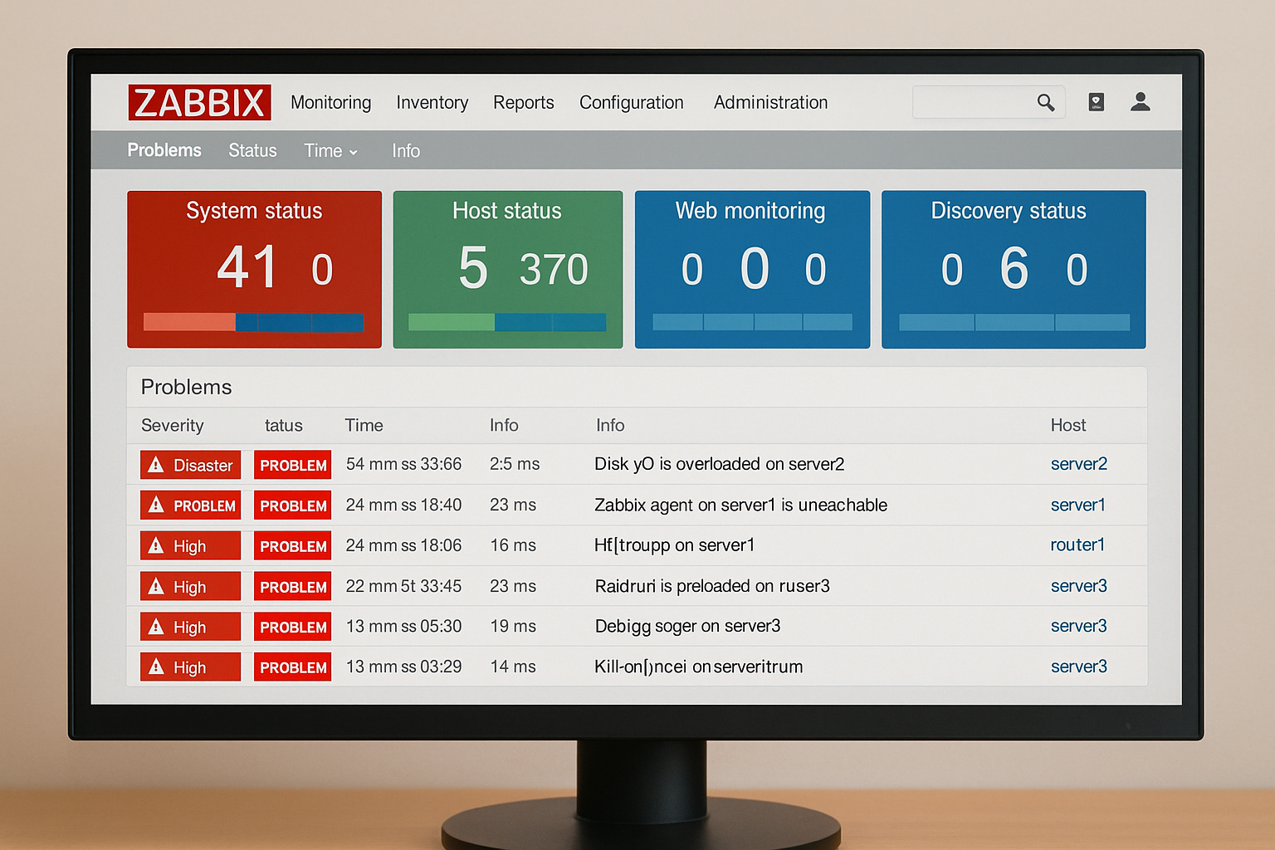Click the ZABBIX logo
1275x850 pixels.
(198, 101)
